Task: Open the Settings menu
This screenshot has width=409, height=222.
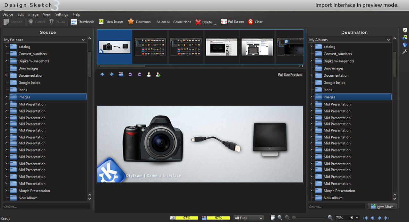Action: coord(62,14)
